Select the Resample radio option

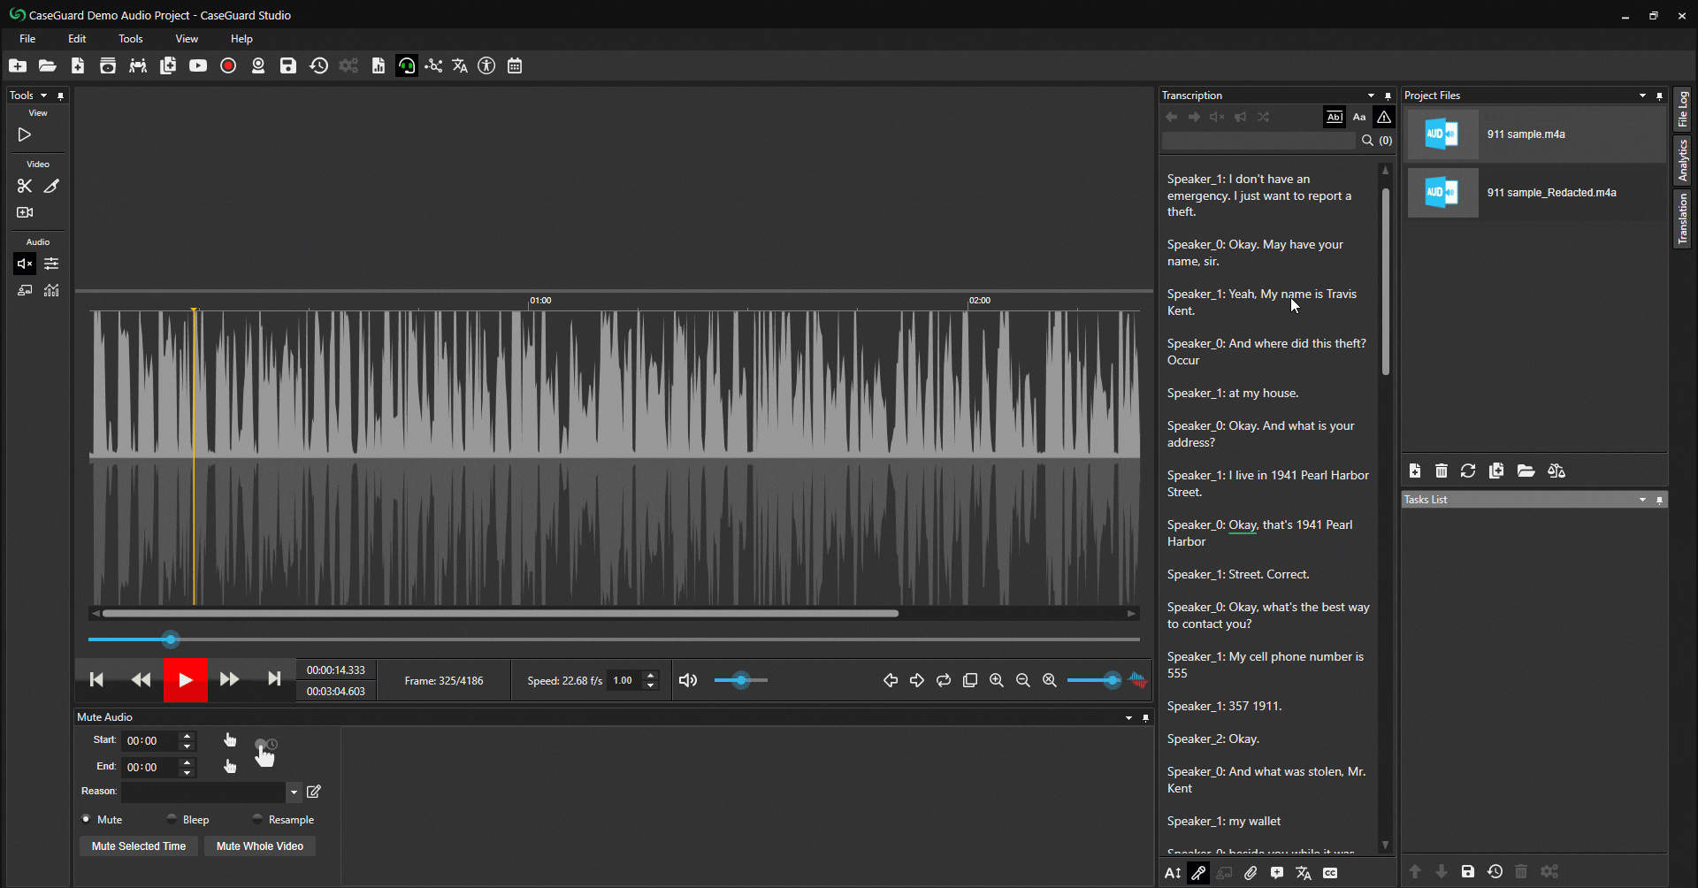[x=257, y=819]
